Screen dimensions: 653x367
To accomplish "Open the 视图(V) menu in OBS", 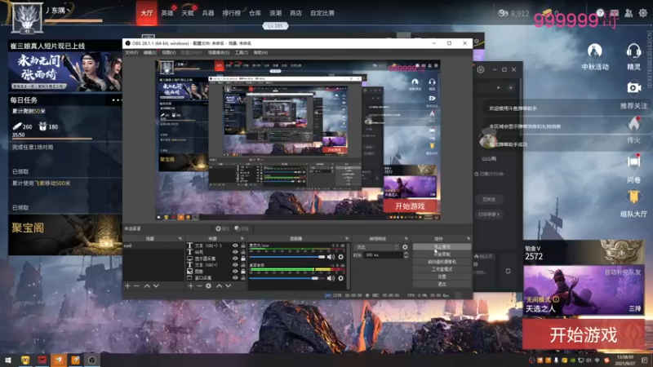I will [x=168, y=53].
